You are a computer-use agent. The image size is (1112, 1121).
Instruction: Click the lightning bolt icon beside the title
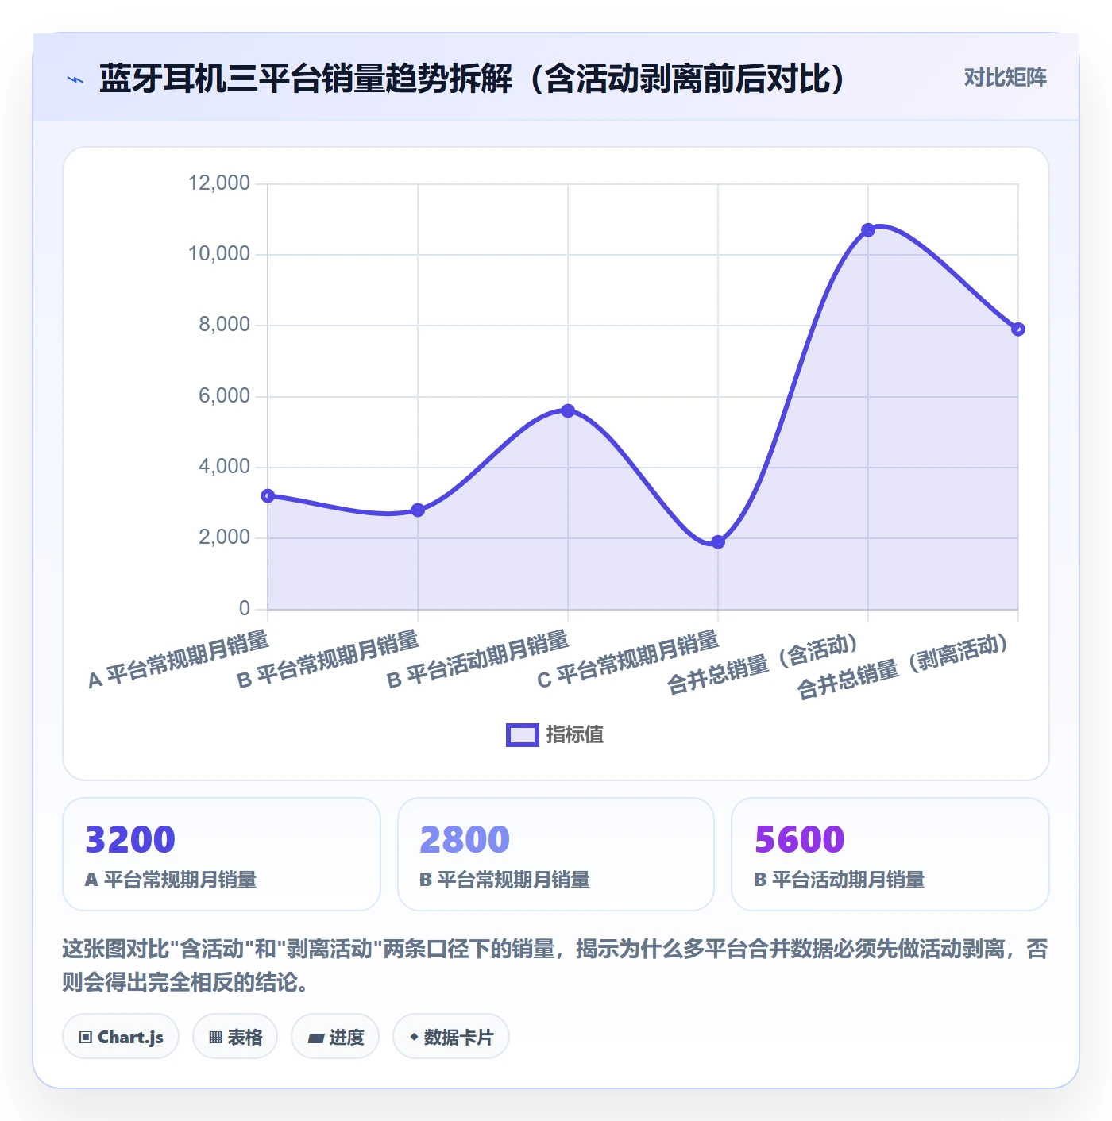click(x=75, y=79)
